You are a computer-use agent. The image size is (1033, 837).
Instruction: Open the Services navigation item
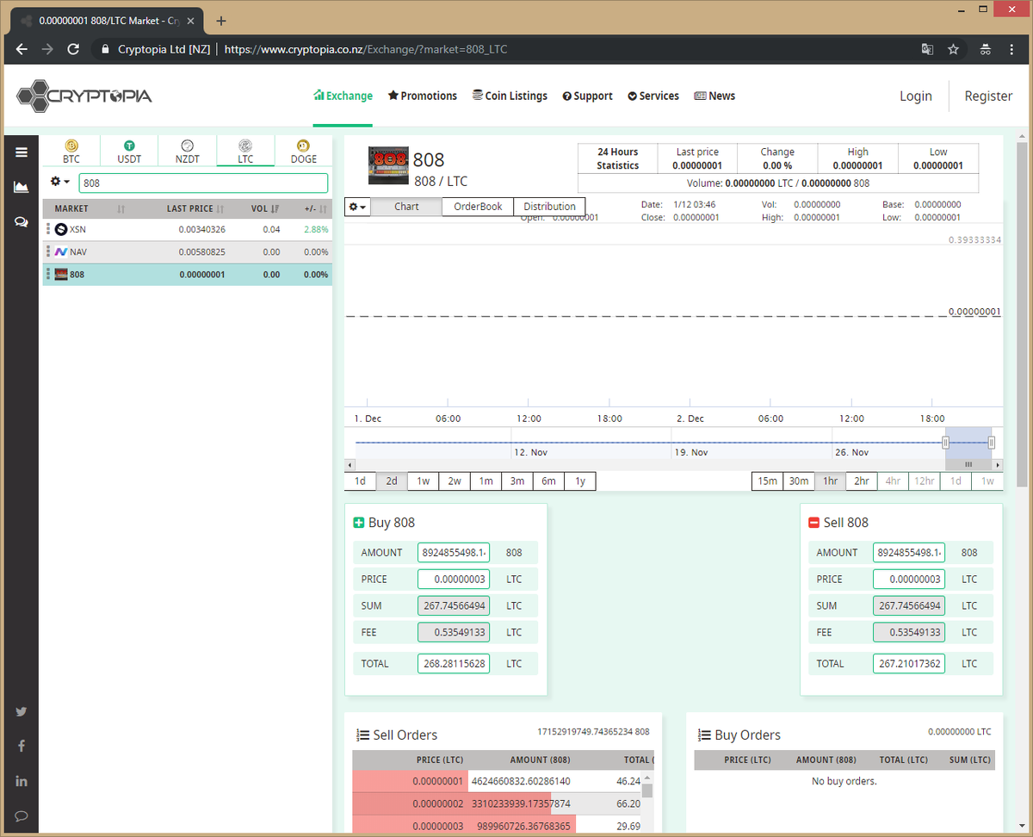653,96
